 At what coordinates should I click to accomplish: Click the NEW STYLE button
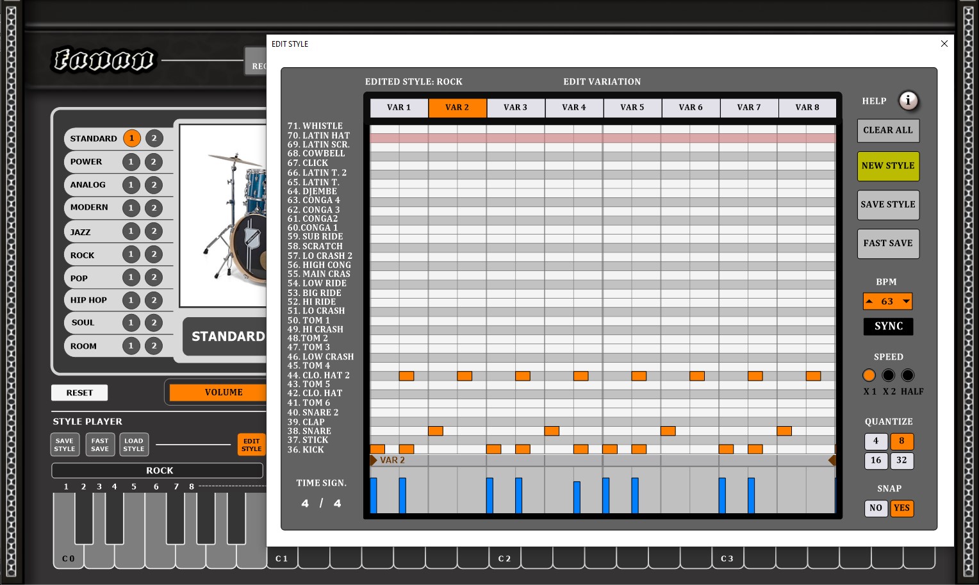pyautogui.click(x=888, y=166)
